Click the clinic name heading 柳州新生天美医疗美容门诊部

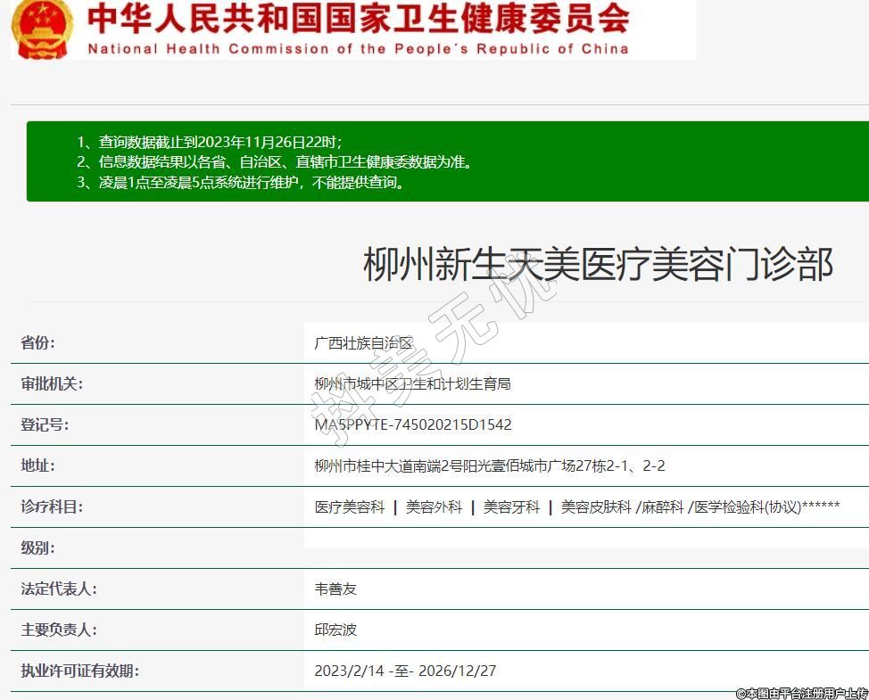tap(598, 265)
